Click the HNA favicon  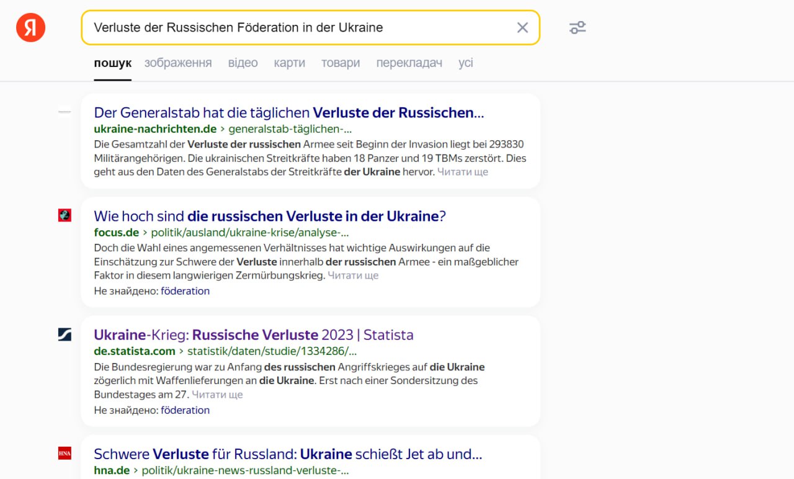(x=65, y=453)
